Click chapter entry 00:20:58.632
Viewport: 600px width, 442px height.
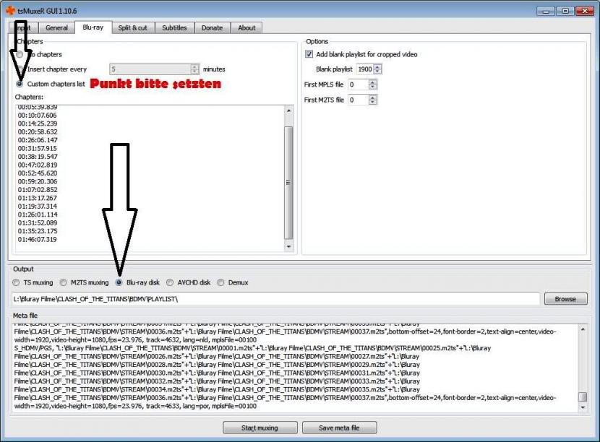[x=38, y=132]
